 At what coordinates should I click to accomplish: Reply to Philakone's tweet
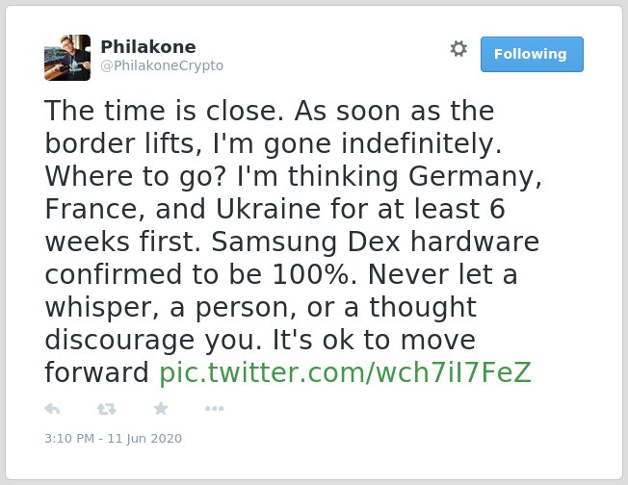coord(52,409)
